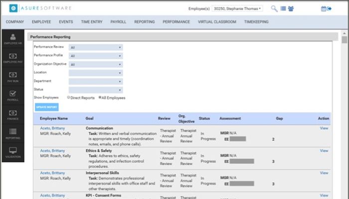This screenshot has height=199, width=349.
Task: Click the Communication goal title
Action: (100, 128)
